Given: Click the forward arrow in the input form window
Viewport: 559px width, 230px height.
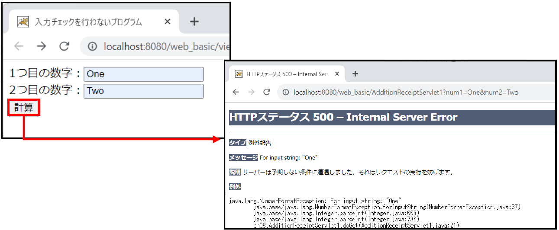Looking at the screenshot, I should click(42, 47).
